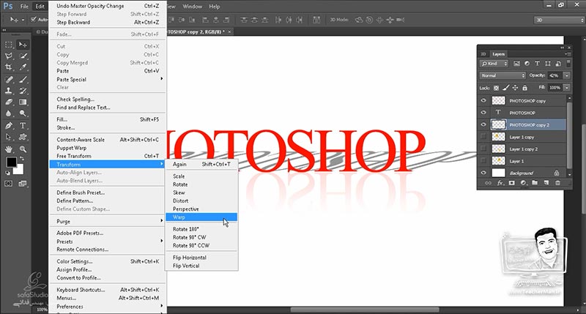Switch to the 3D panel tab
The width and height of the screenshot is (586, 314).
[483, 54]
